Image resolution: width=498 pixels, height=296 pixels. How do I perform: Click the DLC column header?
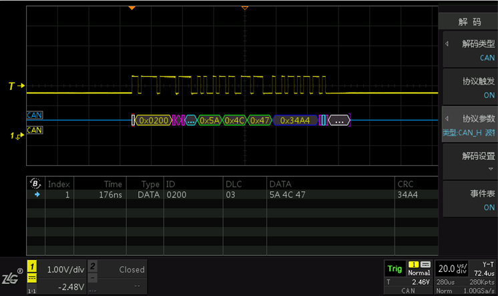[234, 184]
